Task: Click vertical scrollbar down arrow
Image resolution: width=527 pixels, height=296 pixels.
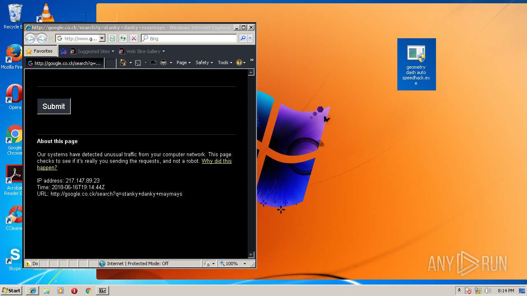Action: click(x=251, y=255)
